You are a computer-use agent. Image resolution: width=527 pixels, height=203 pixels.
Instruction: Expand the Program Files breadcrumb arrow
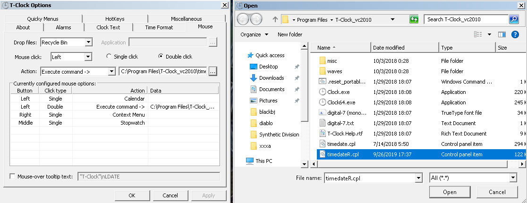coord(332,20)
